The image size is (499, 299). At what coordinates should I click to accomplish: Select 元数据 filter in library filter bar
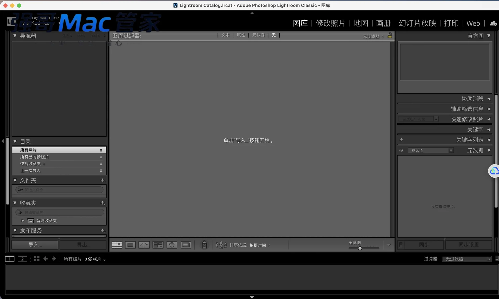(258, 35)
